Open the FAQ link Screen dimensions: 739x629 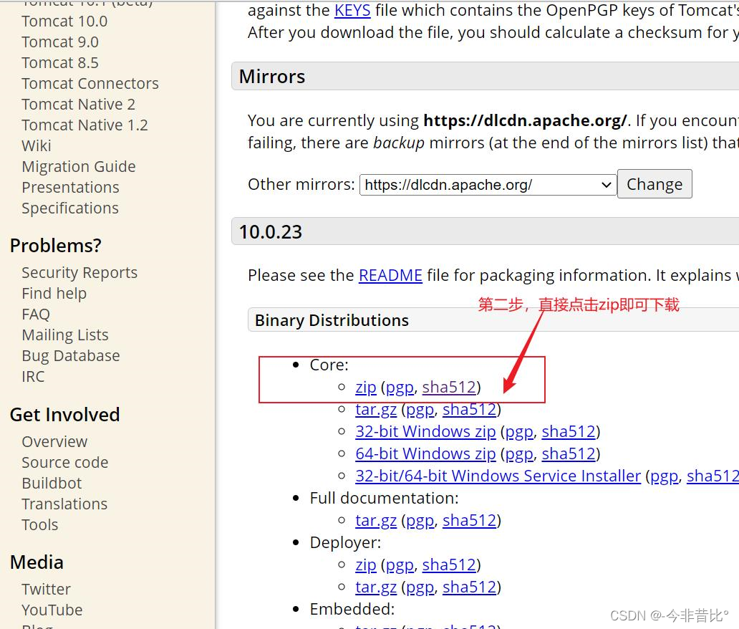pyautogui.click(x=36, y=314)
